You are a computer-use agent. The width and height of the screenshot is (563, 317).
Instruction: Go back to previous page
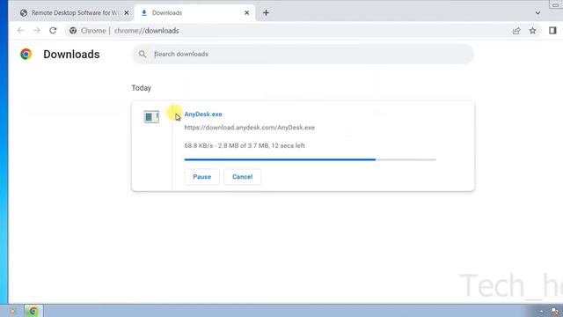click(x=20, y=31)
